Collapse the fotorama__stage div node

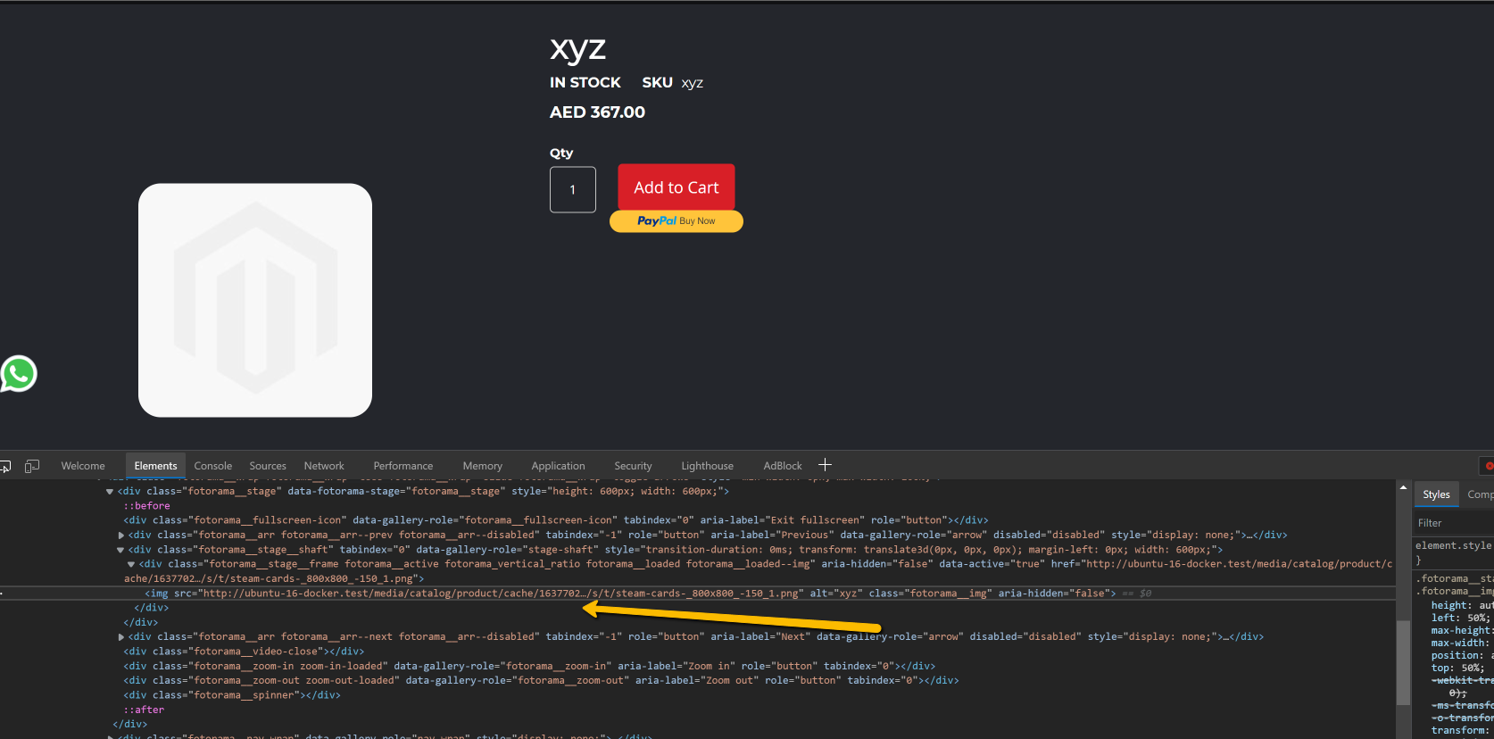click(x=110, y=492)
